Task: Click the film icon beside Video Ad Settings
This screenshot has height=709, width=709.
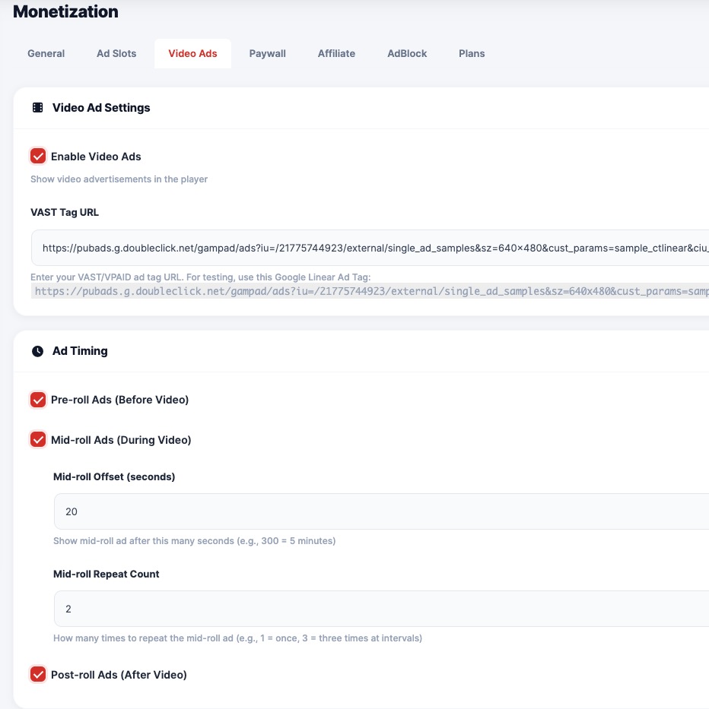Action: (x=37, y=108)
